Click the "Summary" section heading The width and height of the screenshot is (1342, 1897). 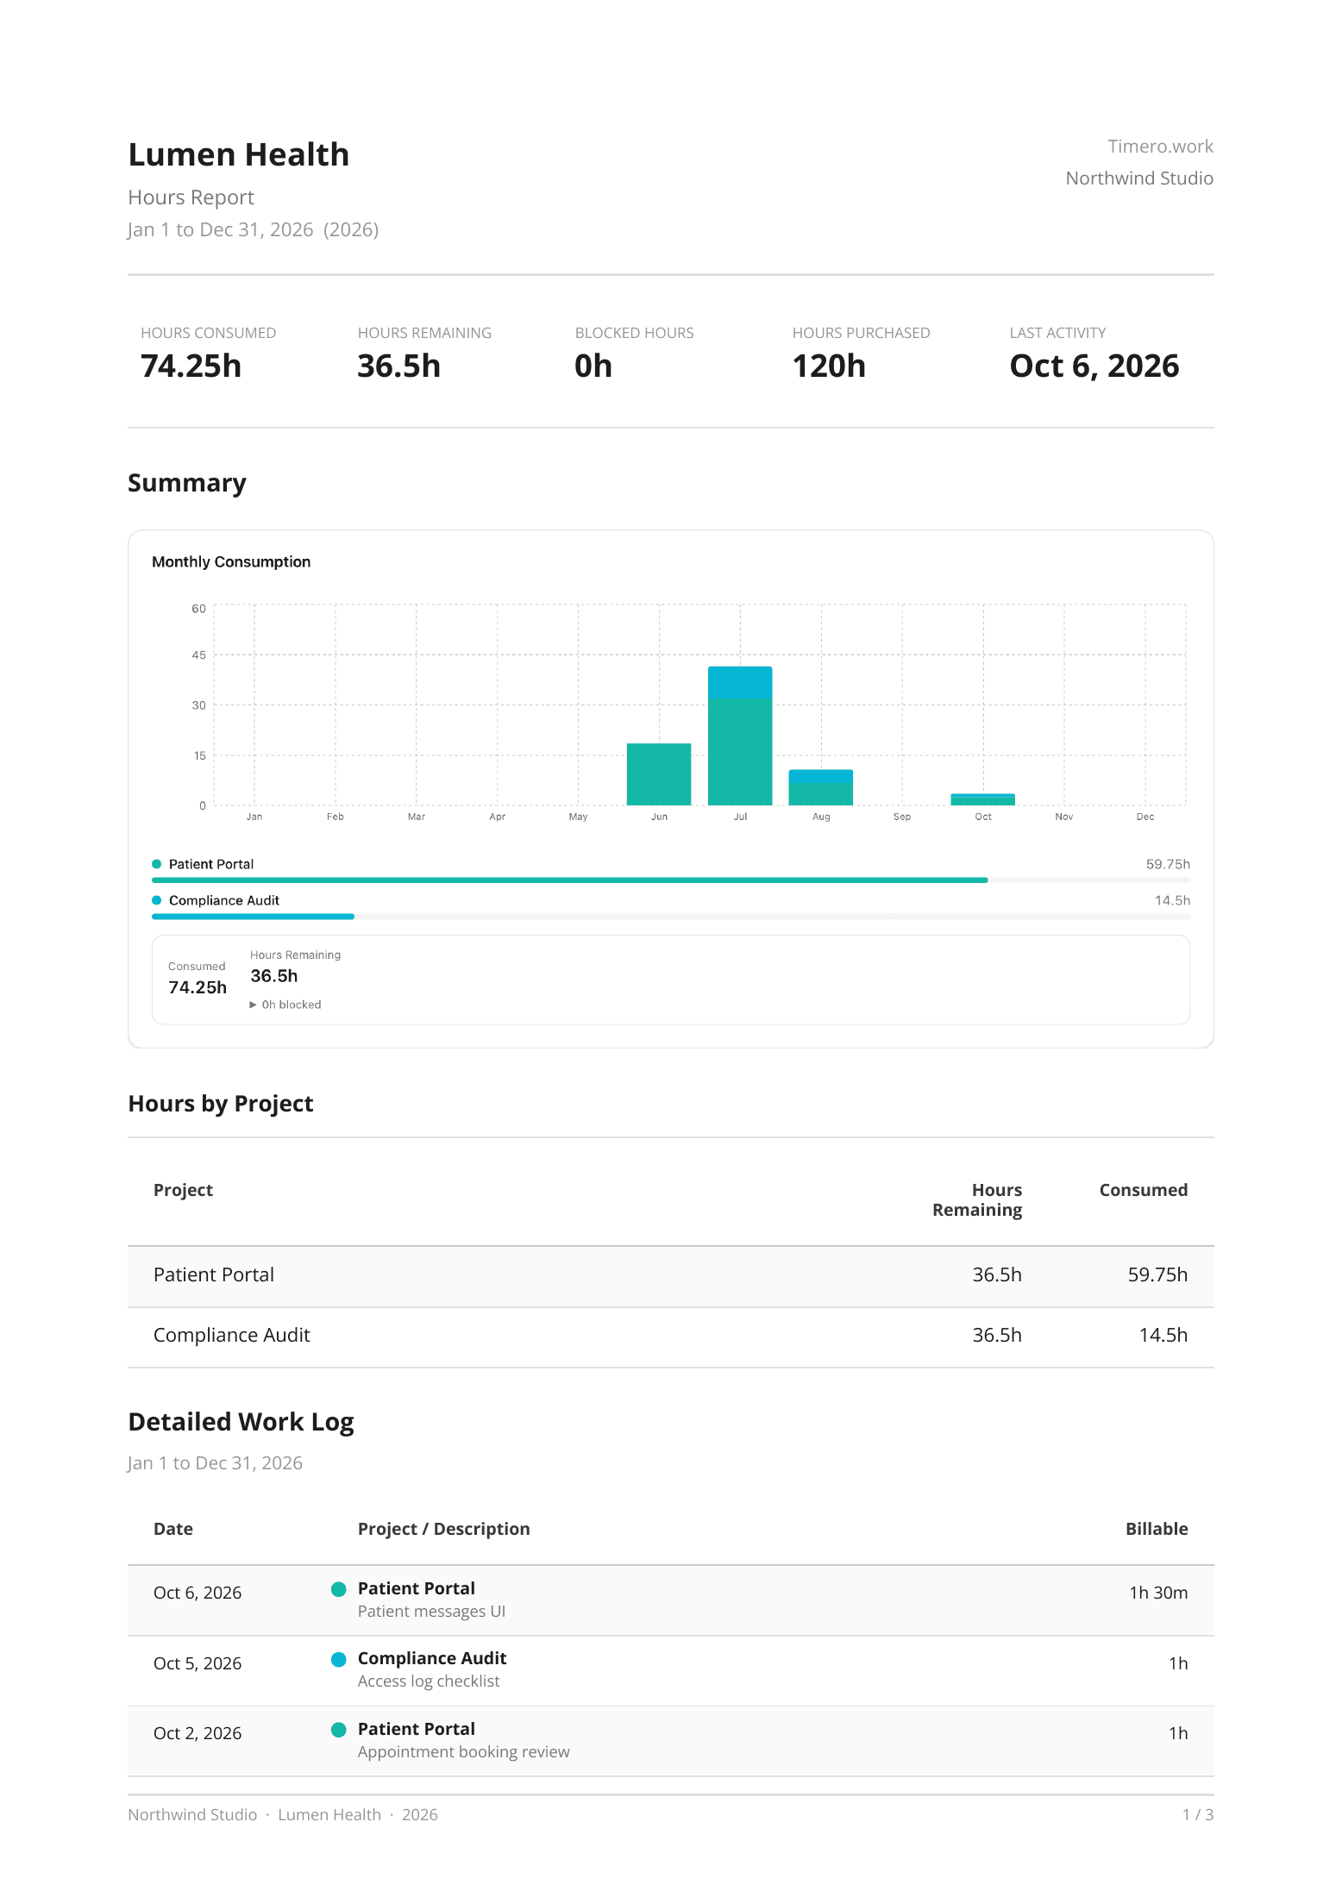pos(187,483)
